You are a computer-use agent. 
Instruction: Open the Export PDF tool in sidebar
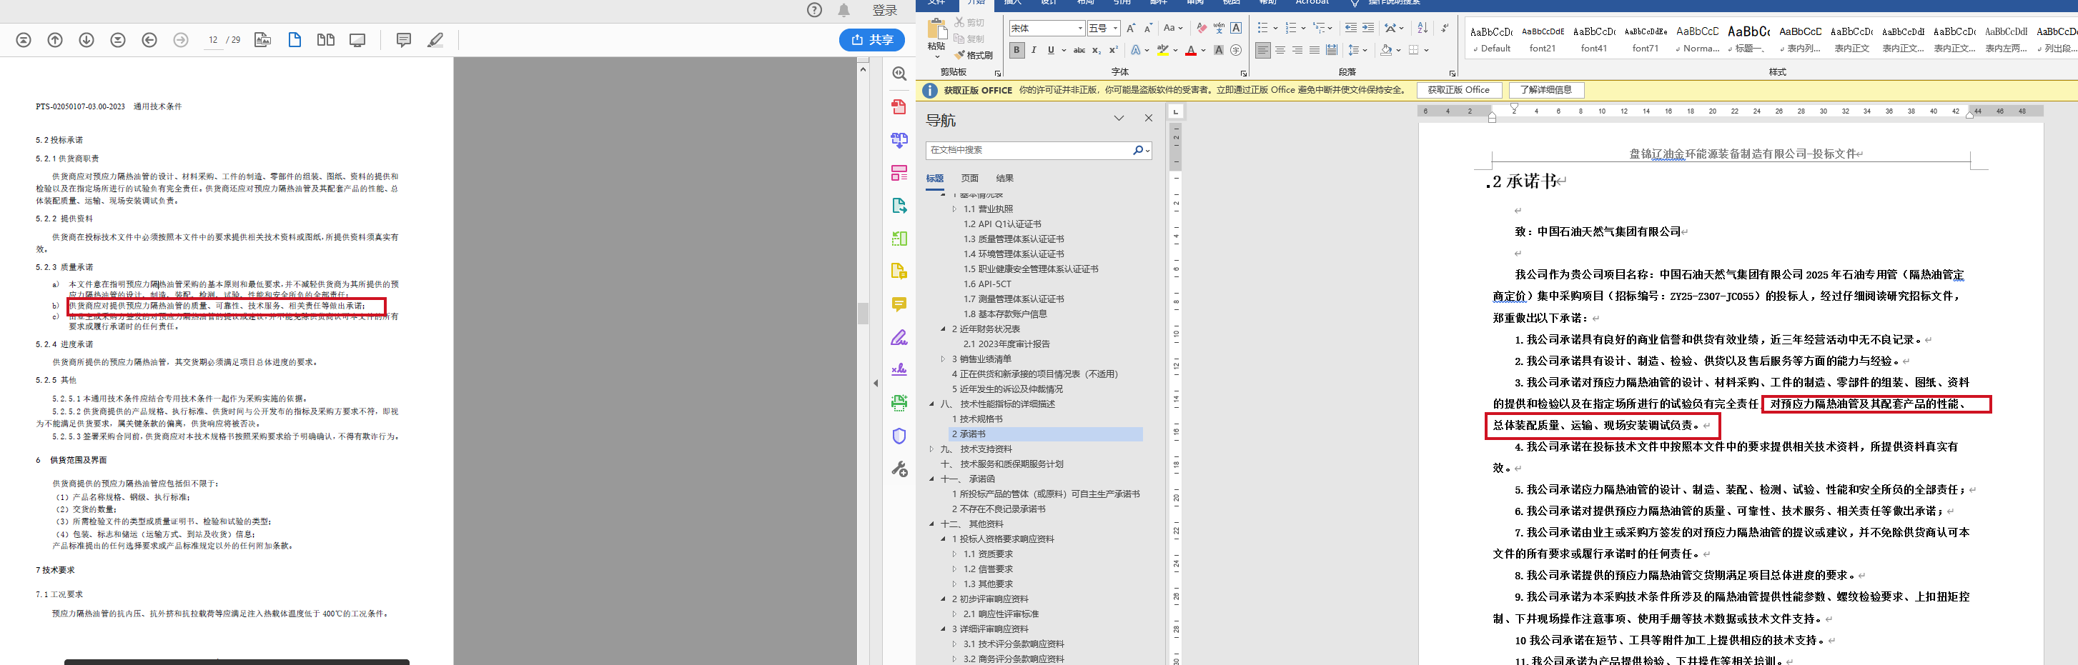[899, 206]
